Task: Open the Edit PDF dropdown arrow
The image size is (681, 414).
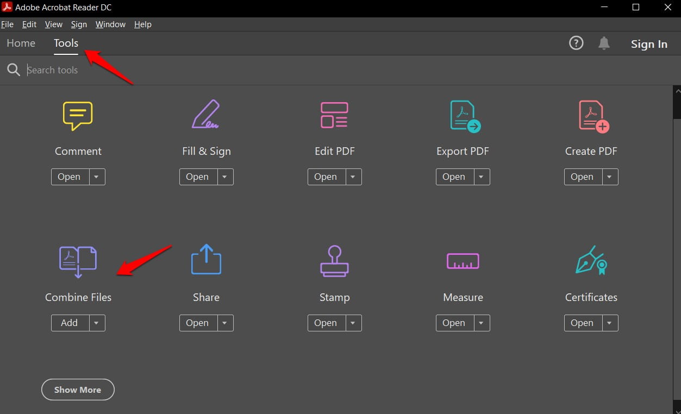Action: pos(353,177)
